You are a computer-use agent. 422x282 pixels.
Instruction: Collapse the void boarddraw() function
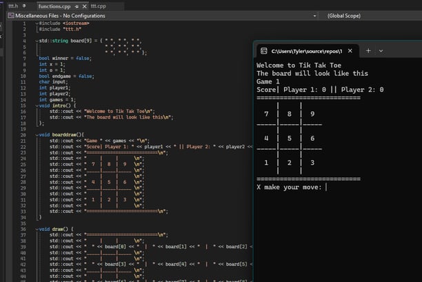[x=37, y=135]
